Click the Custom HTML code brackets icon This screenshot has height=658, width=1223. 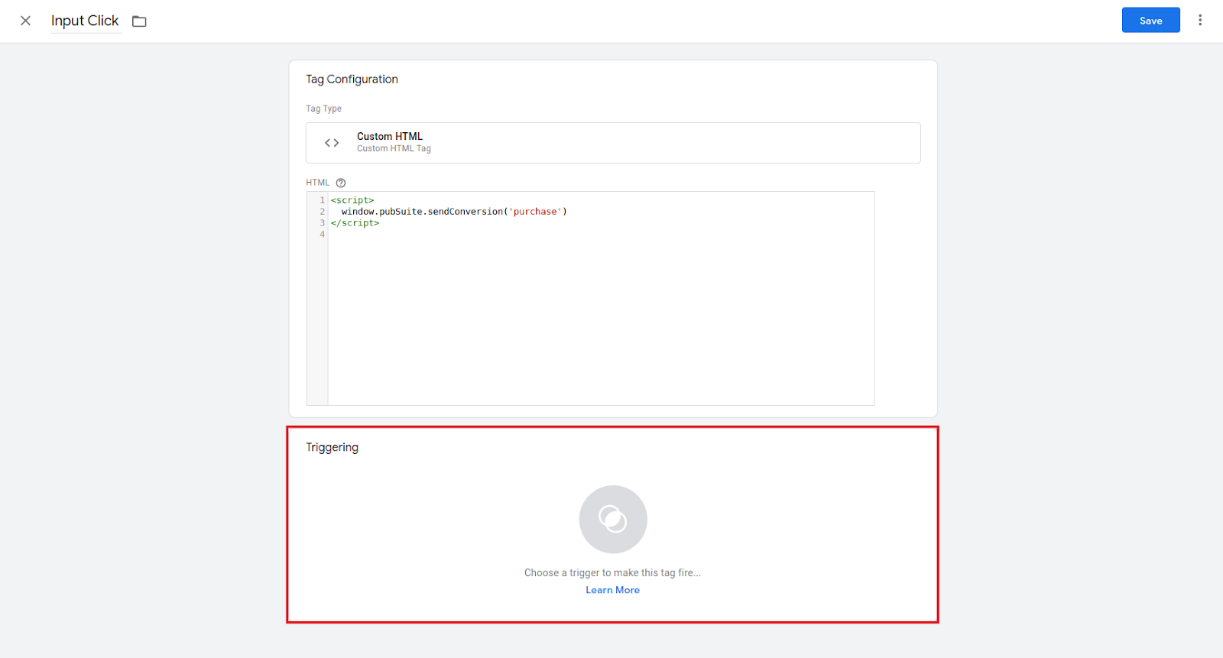[x=332, y=143]
